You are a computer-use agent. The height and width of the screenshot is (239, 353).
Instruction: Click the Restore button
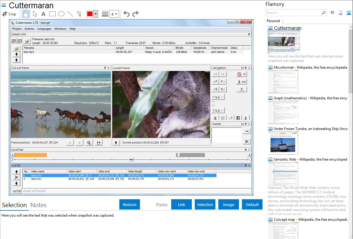pyautogui.click(x=130, y=205)
